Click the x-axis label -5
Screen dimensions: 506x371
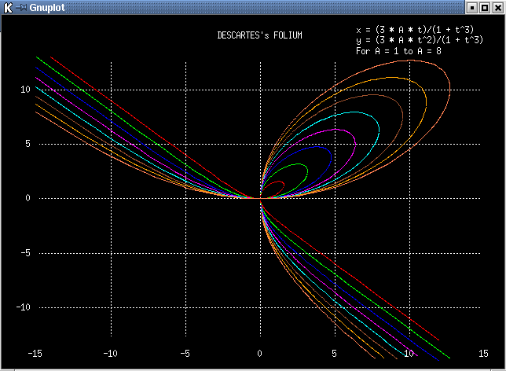(185, 354)
